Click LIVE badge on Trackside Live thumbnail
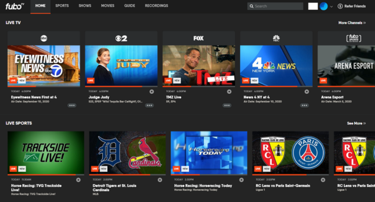 pyautogui.click(x=13, y=169)
